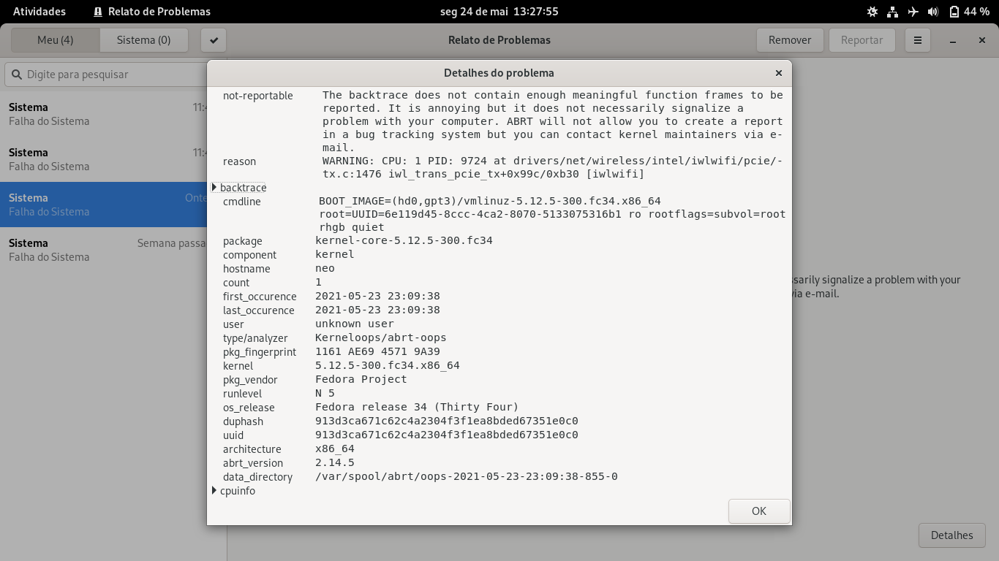Click the user value unknown user
This screenshot has height=561, width=999.
[355, 324]
